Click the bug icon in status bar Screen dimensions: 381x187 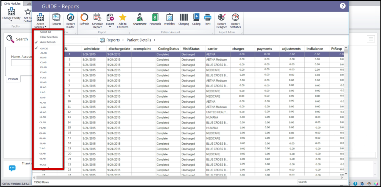click(x=362, y=184)
